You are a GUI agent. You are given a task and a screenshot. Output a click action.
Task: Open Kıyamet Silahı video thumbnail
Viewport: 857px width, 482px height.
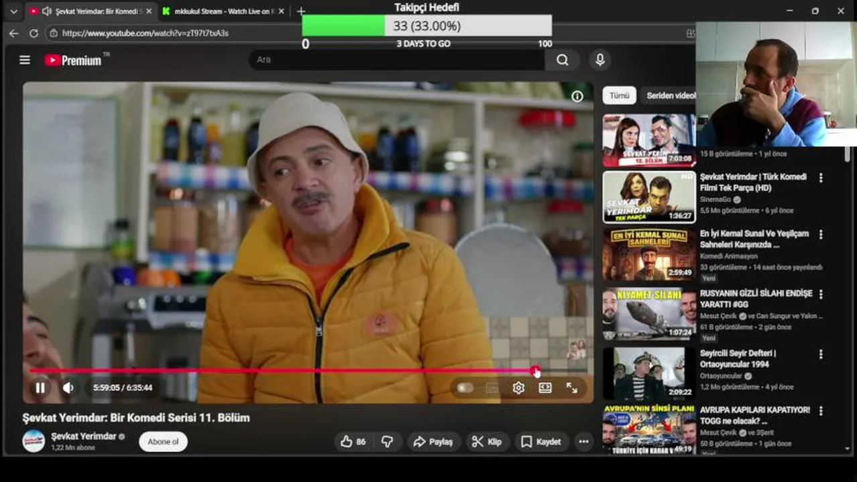click(649, 315)
